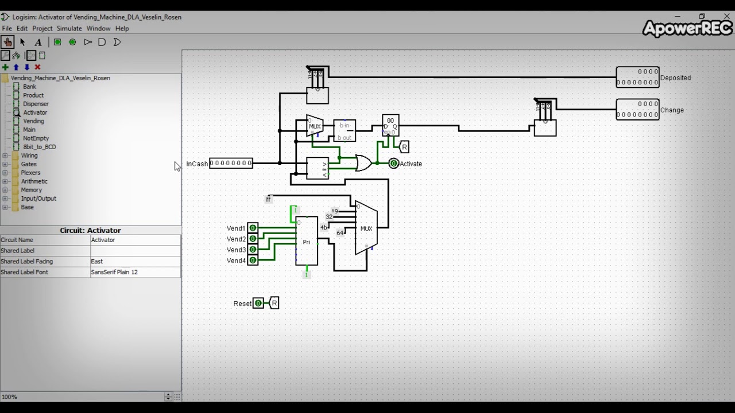
Task: Select the Vending_Machine_DLA_Veselin_Rosen project folder
Action: click(60, 78)
